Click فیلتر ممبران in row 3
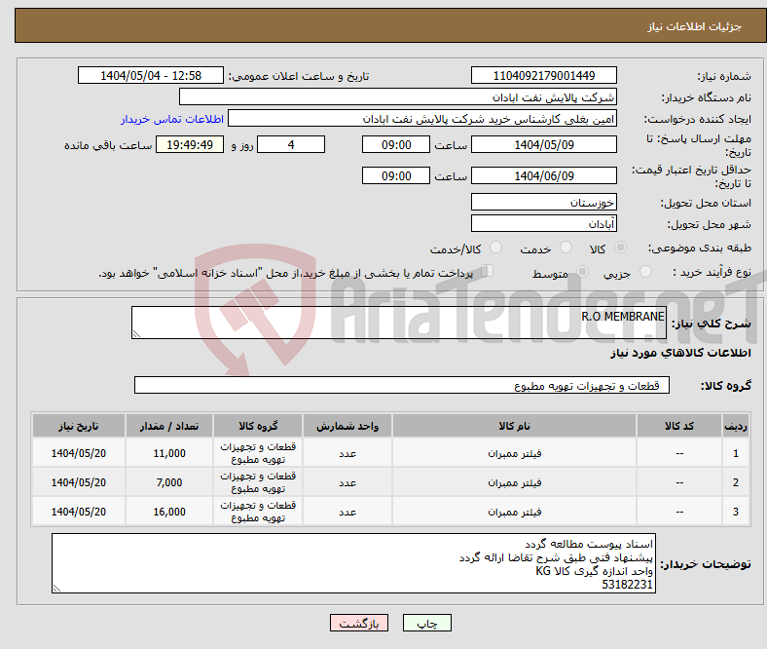The width and height of the screenshot is (767, 649). pyautogui.click(x=514, y=512)
